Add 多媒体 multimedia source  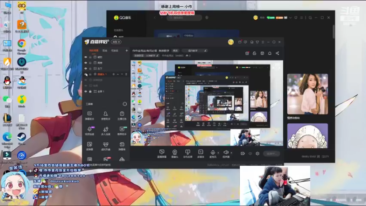click(200, 154)
